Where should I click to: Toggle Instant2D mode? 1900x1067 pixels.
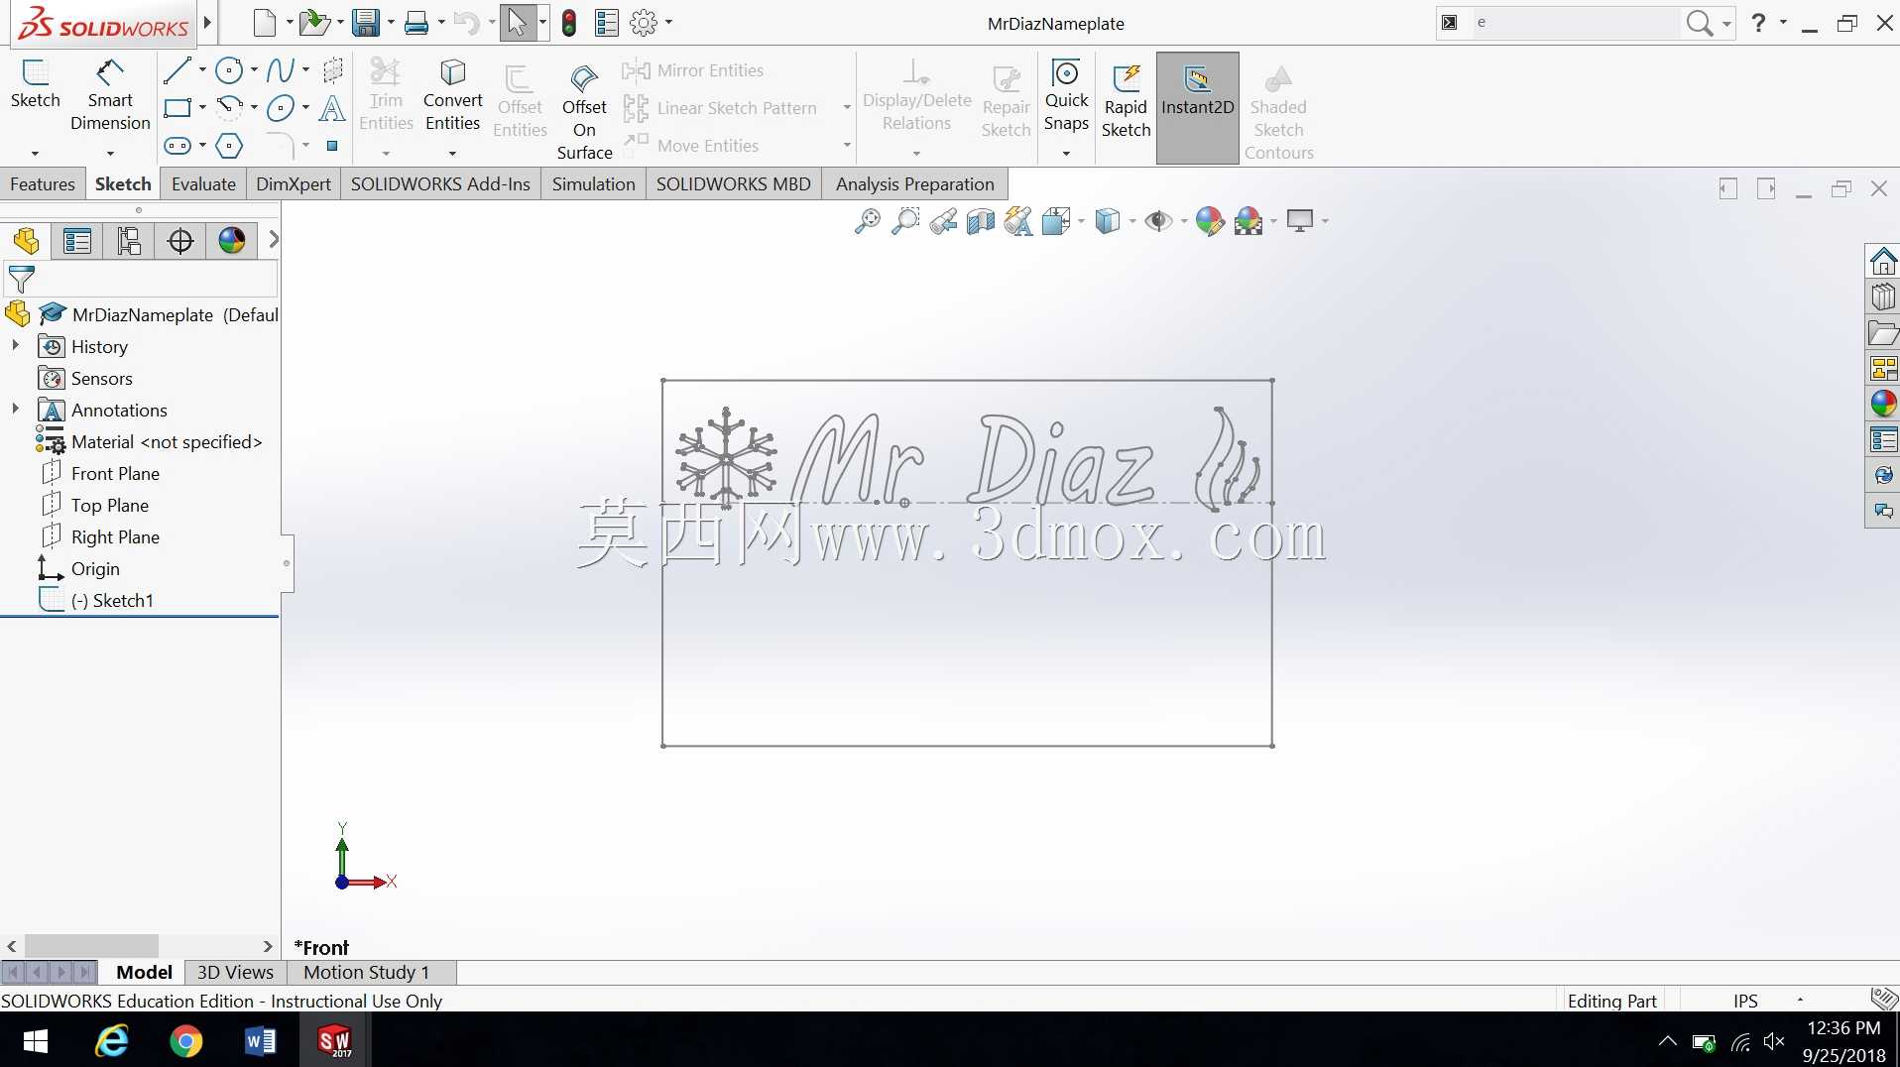tap(1197, 107)
